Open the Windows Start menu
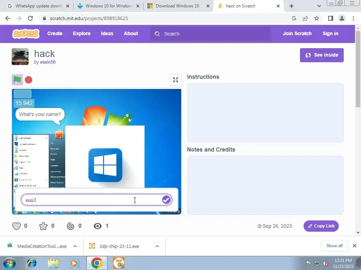Viewport: 361px width, 270px height. click(10, 263)
